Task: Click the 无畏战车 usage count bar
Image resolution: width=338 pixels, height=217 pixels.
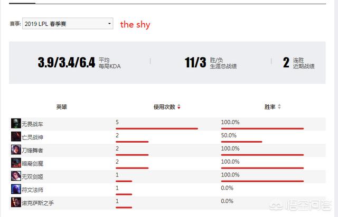Action: click(157, 129)
